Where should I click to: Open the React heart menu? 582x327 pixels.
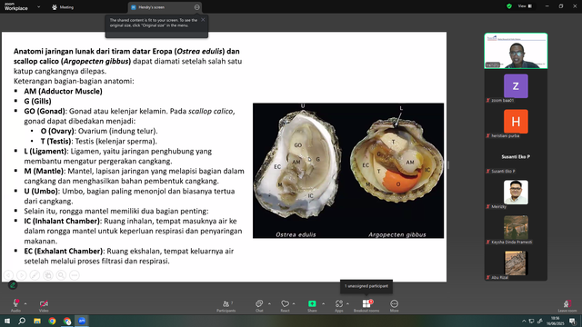(285, 305)
